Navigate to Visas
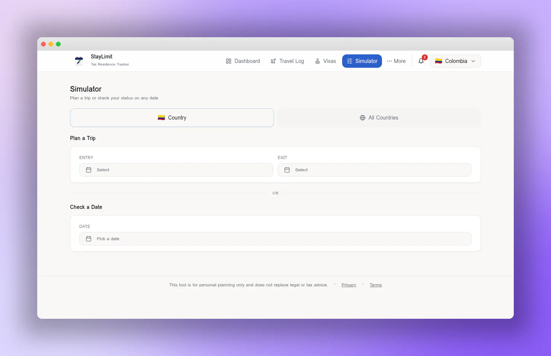 pos(325,61)
